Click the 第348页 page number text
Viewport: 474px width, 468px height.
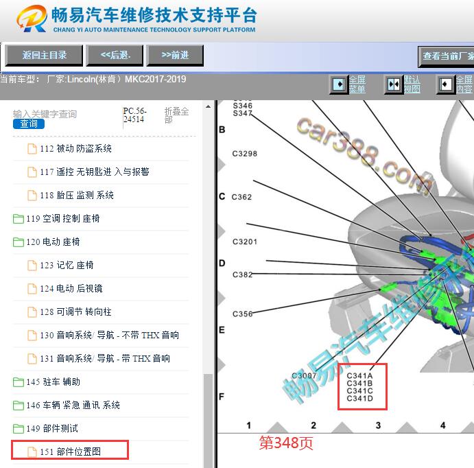point(286,443)
